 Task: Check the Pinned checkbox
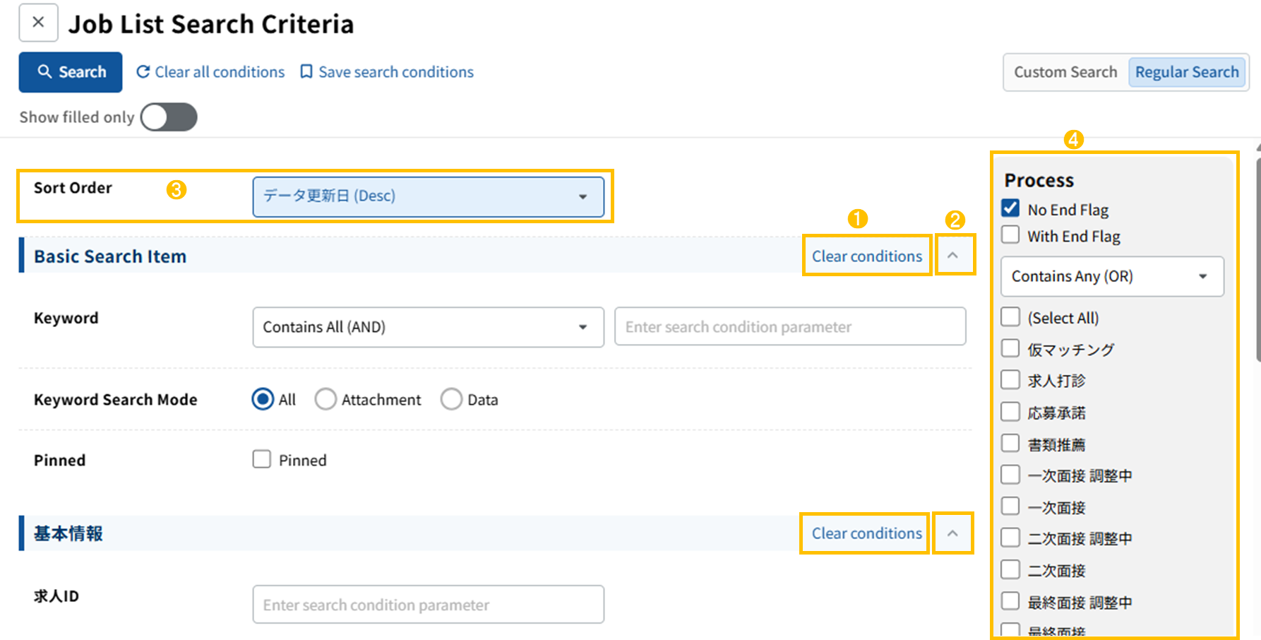262,460
